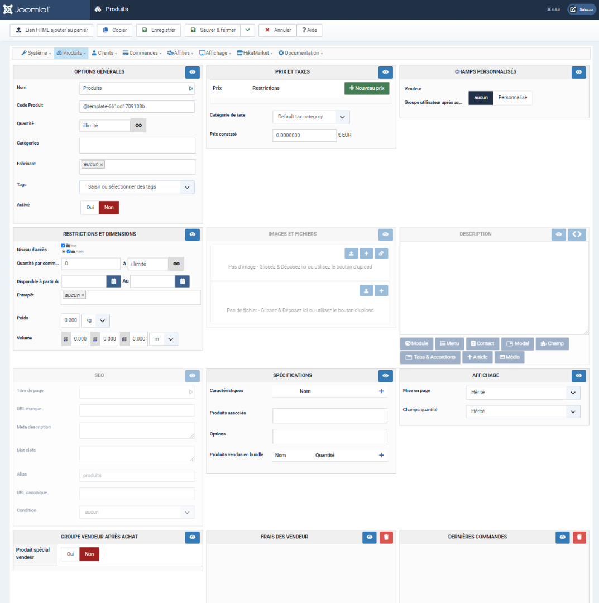Delete the Dernières commandes block
Image resolution: width=599 pixels, height=603 pixels.
(x=579, y=537)
